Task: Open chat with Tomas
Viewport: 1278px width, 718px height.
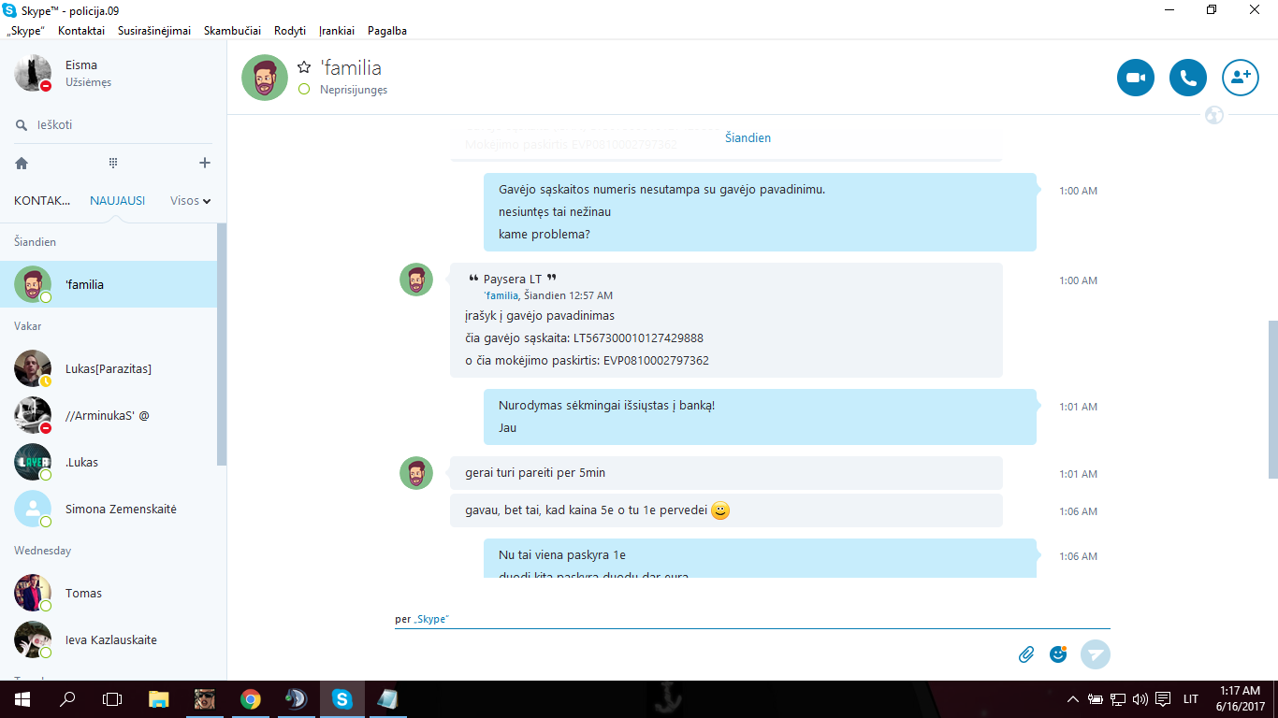Action: click(109, 593)
